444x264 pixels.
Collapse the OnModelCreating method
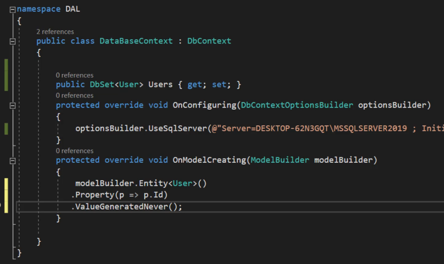point(13,161)
